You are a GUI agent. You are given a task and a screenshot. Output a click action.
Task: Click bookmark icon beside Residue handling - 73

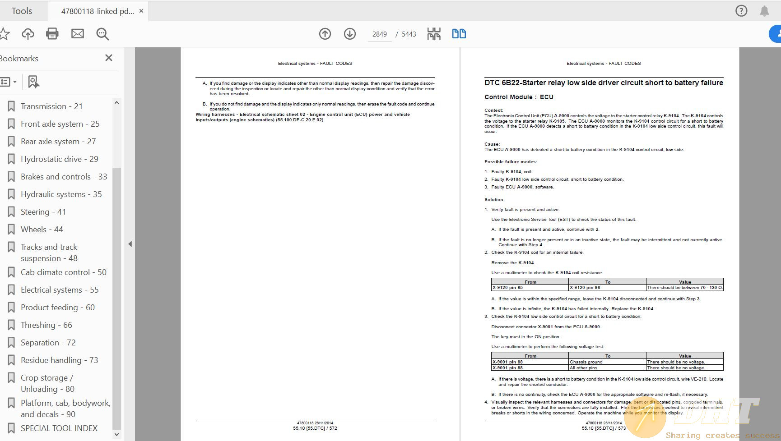click(x=11, y=360)
